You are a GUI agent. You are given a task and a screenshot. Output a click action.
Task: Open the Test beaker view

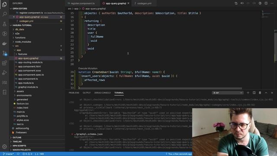coord(4,24)
